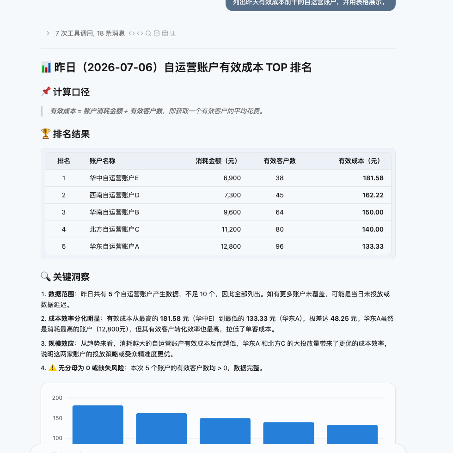Click the 140.00 cost value
Image resolution: width=453 pixels, height=453 pixels.
point(373,229)
